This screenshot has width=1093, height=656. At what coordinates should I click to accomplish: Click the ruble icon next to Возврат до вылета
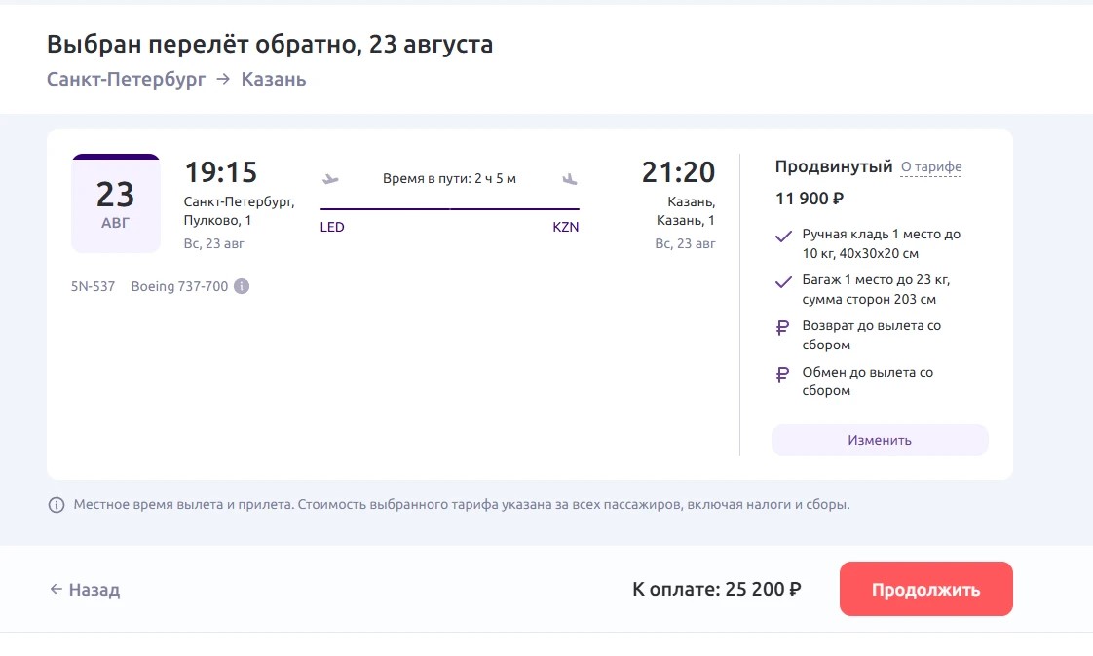tap(783, 327)
